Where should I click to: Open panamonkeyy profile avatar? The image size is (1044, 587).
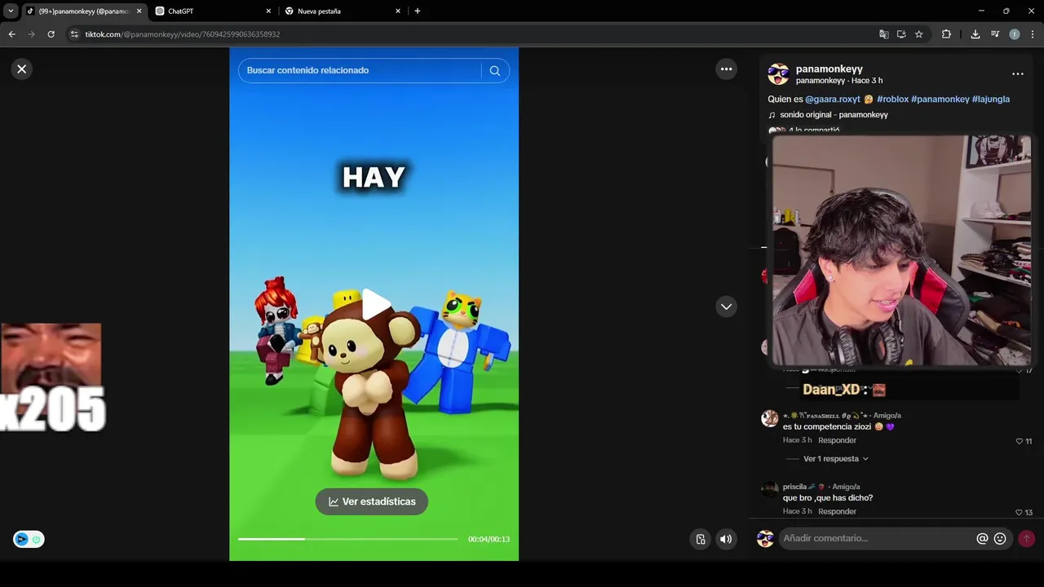pos(778,74)
